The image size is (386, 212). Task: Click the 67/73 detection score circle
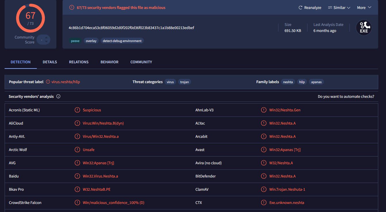click(30, 18)
